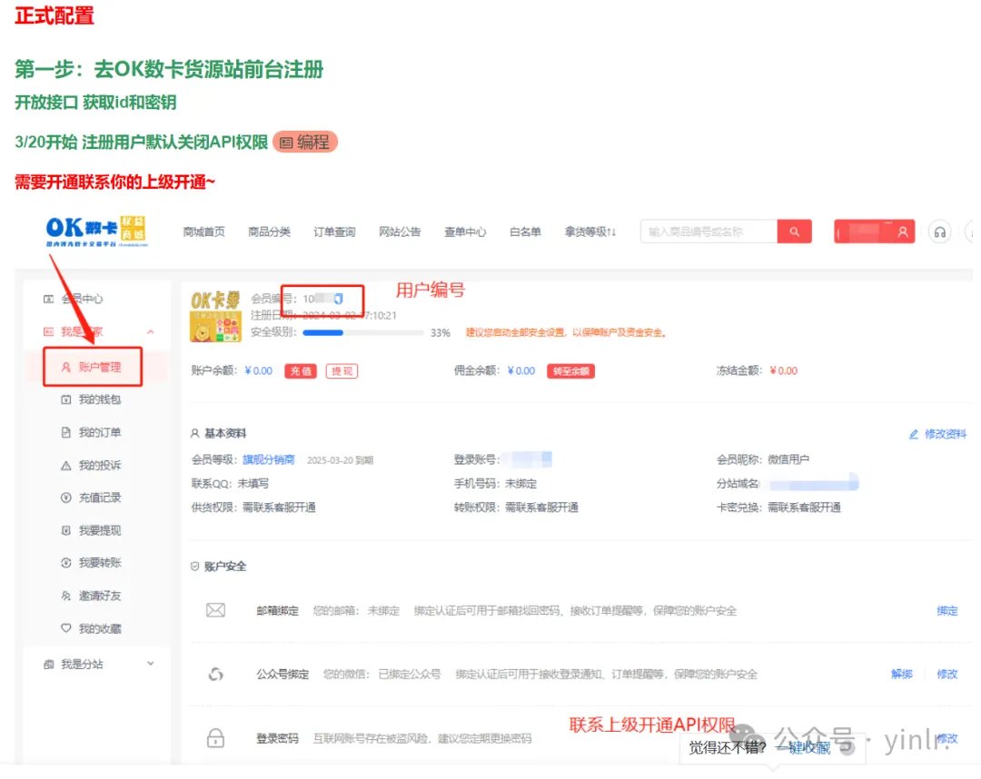Screen dimensions: 981x779
Task: Collapse the 我是买家 sidebar section
Action: coord(150,331)
